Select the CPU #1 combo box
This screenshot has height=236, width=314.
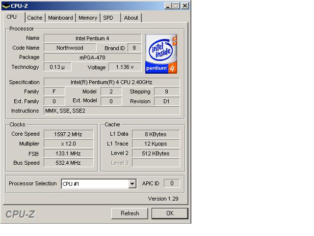(99, 183)
